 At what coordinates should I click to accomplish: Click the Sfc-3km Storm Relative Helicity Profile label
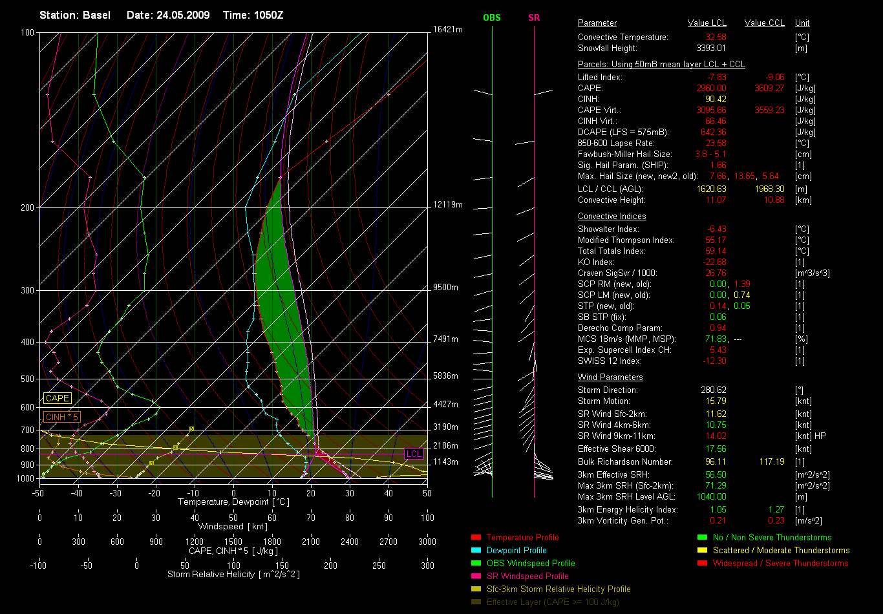(x=559, y=589)
